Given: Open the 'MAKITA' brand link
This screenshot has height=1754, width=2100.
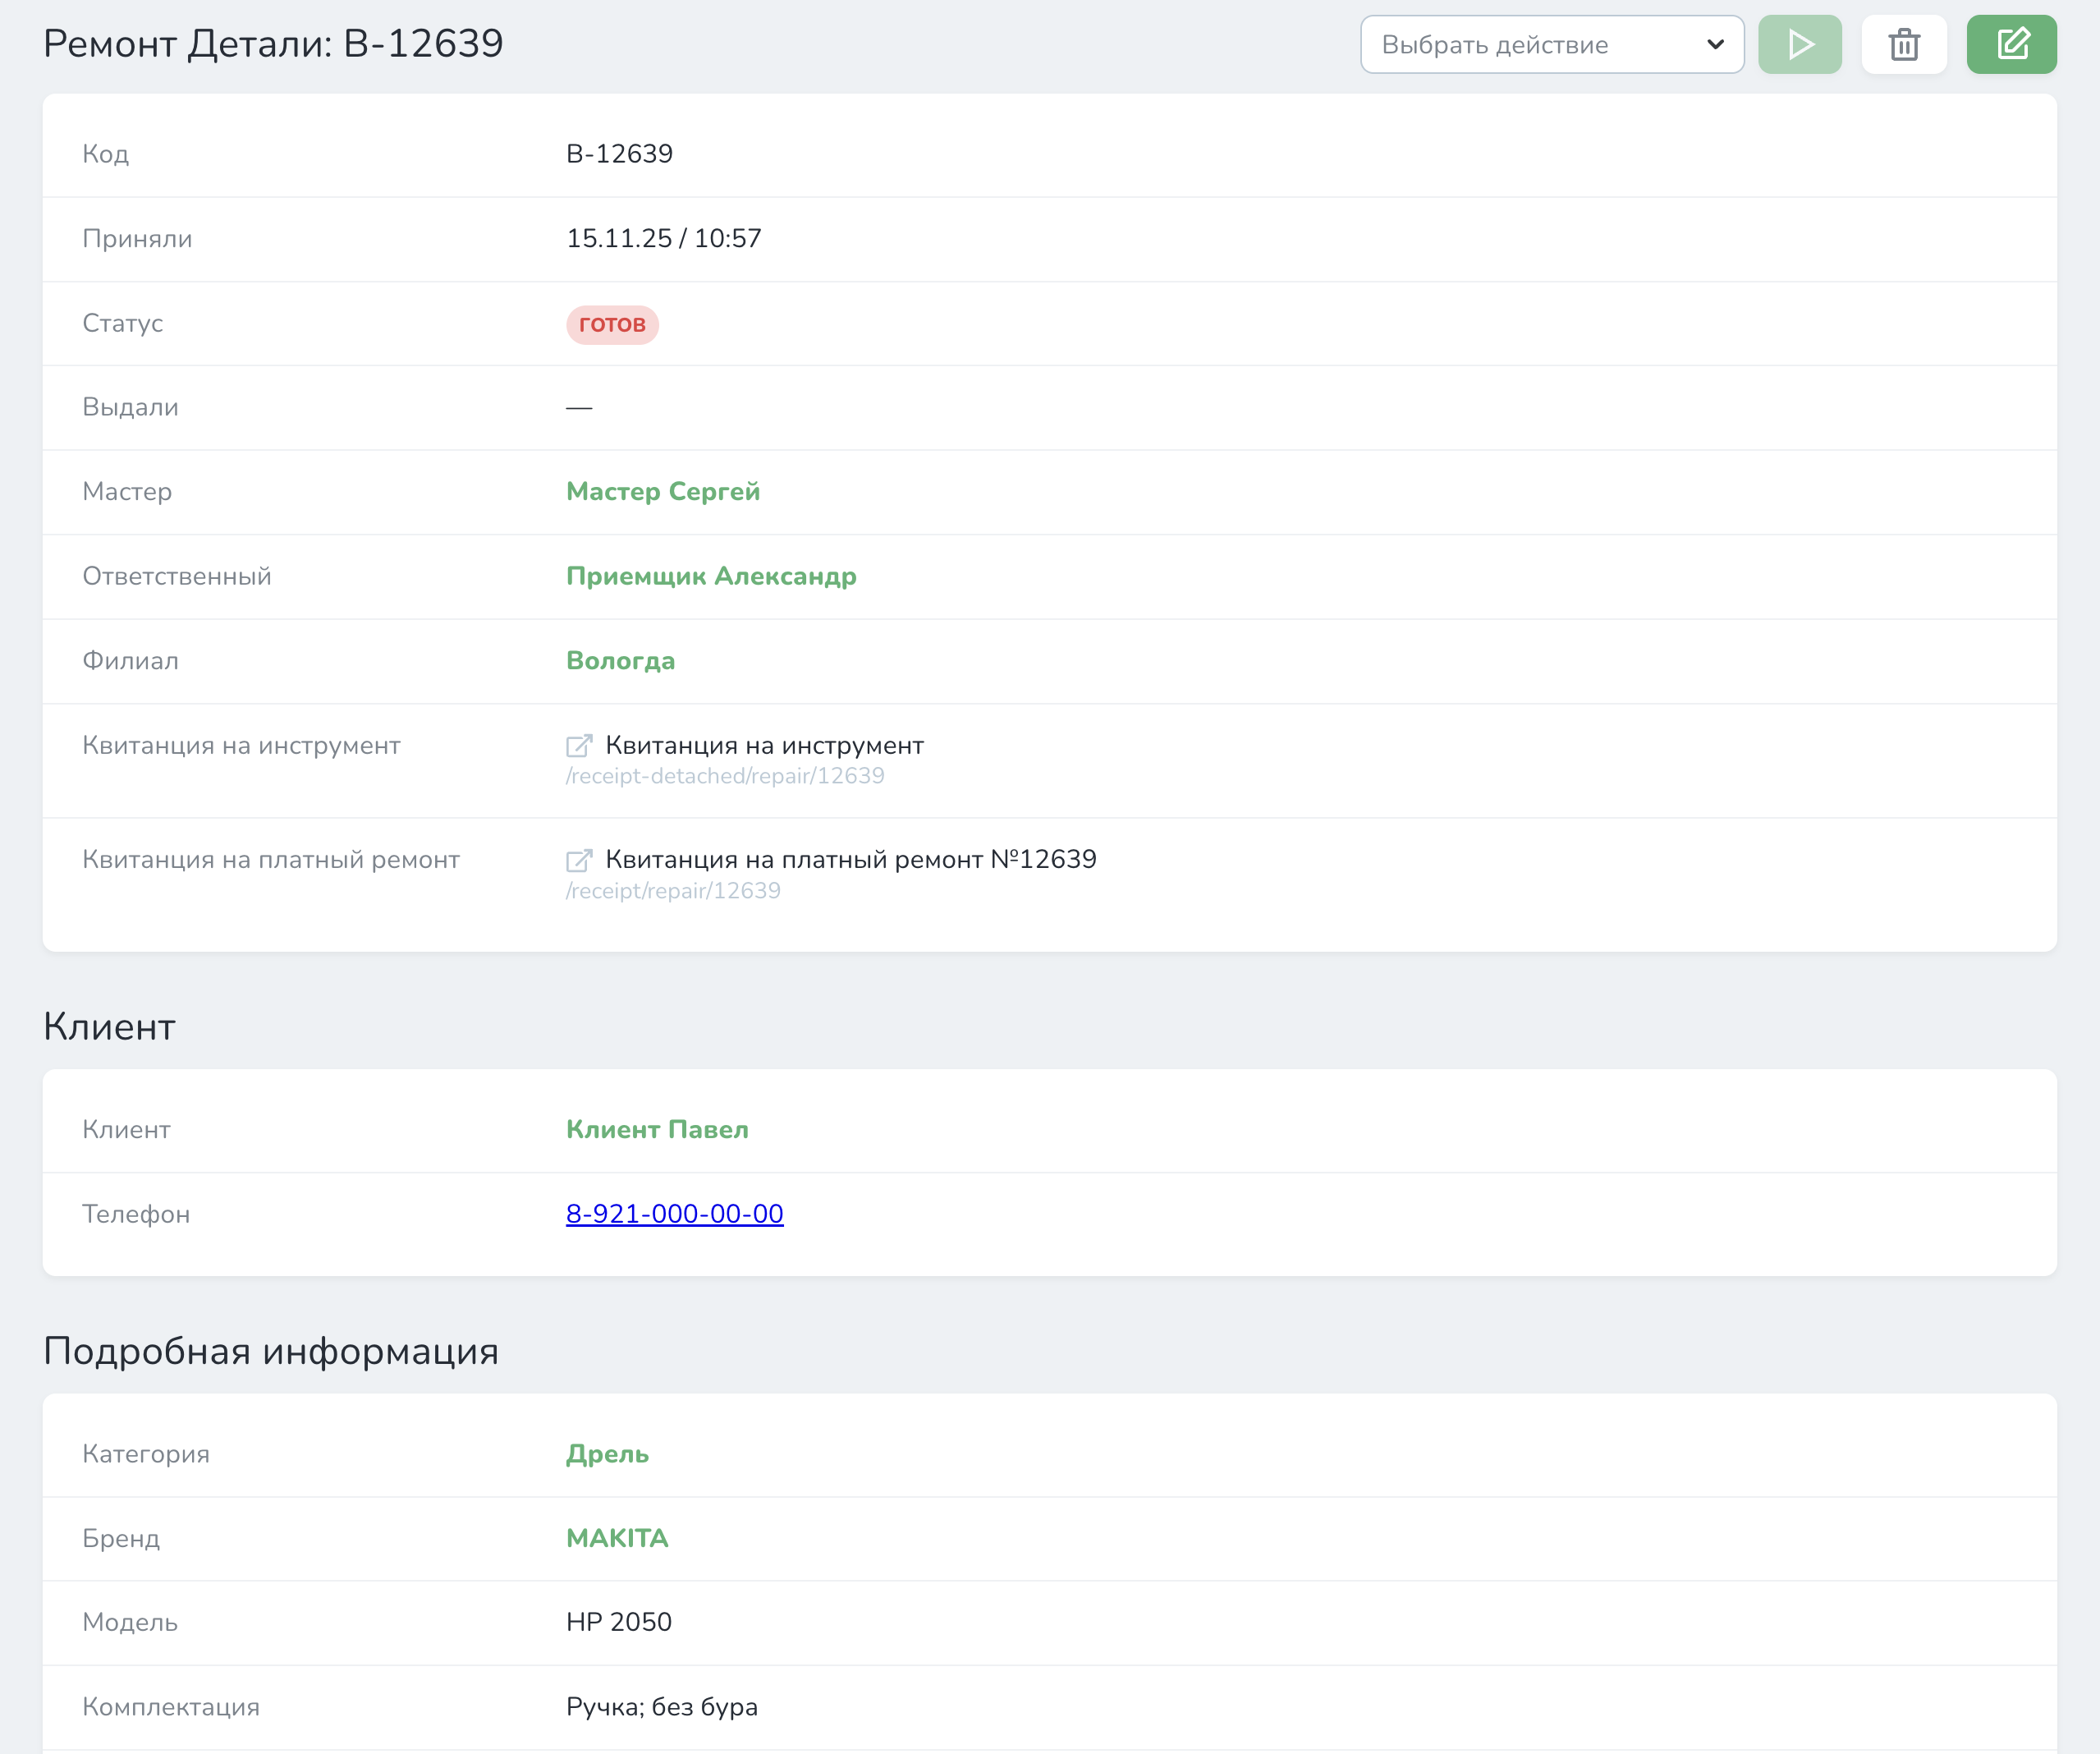Looking at the screenshot, I should tap(617, 1539).
